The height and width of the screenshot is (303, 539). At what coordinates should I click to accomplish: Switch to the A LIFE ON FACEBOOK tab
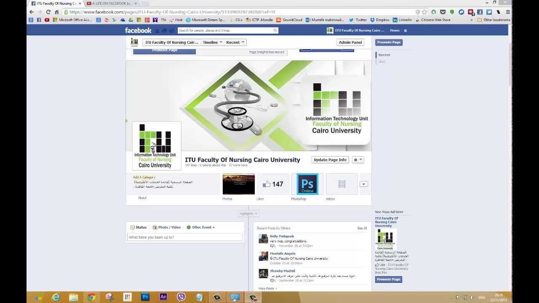point(111,3)
